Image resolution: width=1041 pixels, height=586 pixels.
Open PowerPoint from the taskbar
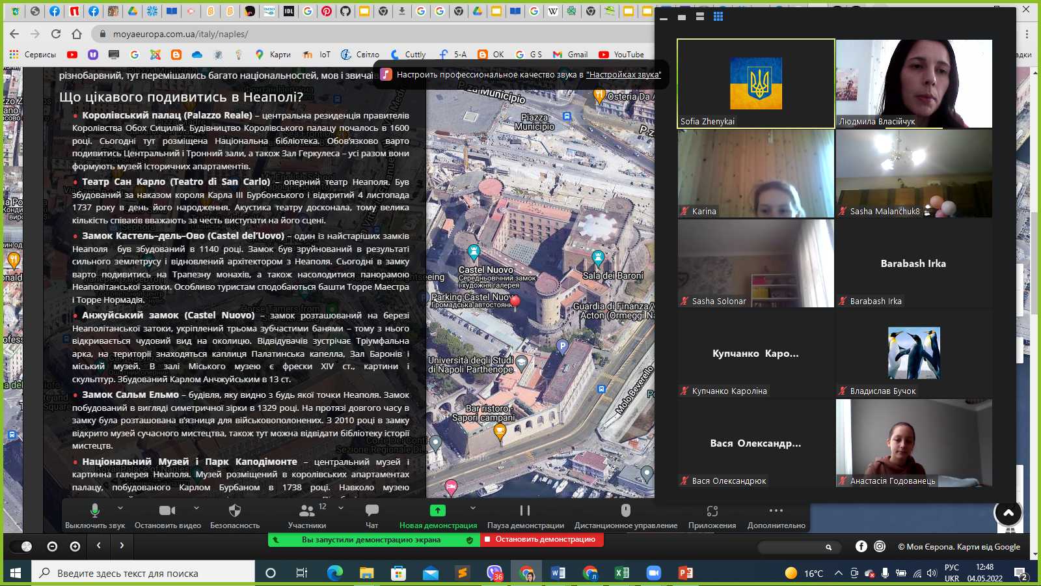686,573
